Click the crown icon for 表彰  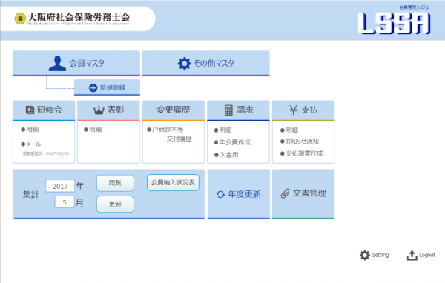tap(99, 110)
